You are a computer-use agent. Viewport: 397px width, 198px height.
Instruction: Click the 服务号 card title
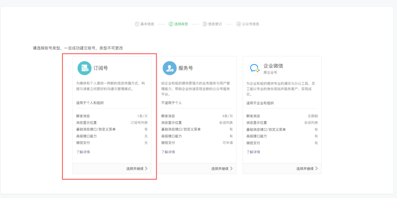(186, 68)
